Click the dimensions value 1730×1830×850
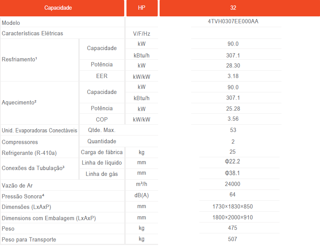Viewport: 320px width, 252px height. tap(233, 207)
